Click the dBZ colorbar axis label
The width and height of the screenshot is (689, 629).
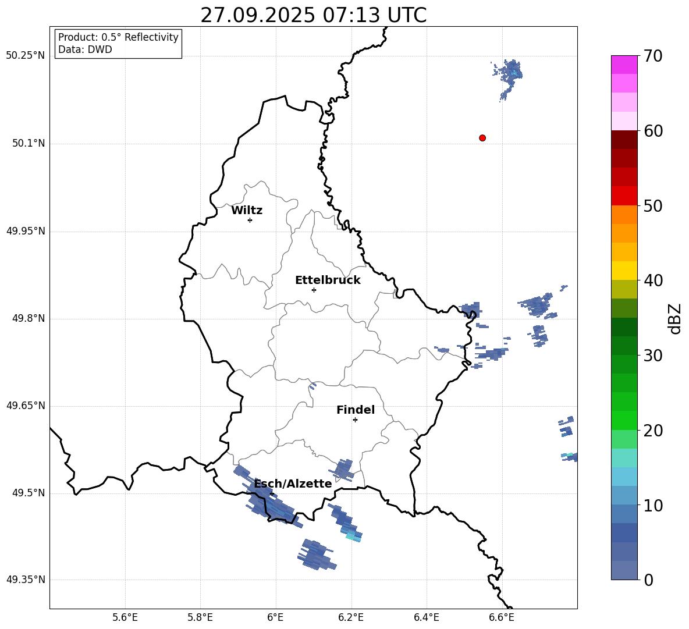pyautogui.click(x=676, y=318)
